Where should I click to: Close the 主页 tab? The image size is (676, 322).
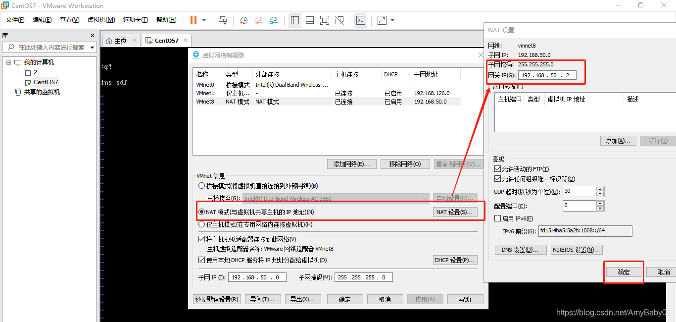(134, 41)
